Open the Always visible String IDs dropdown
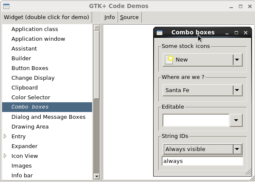Screen dimensions: 255x182 [x=237, y=149]
